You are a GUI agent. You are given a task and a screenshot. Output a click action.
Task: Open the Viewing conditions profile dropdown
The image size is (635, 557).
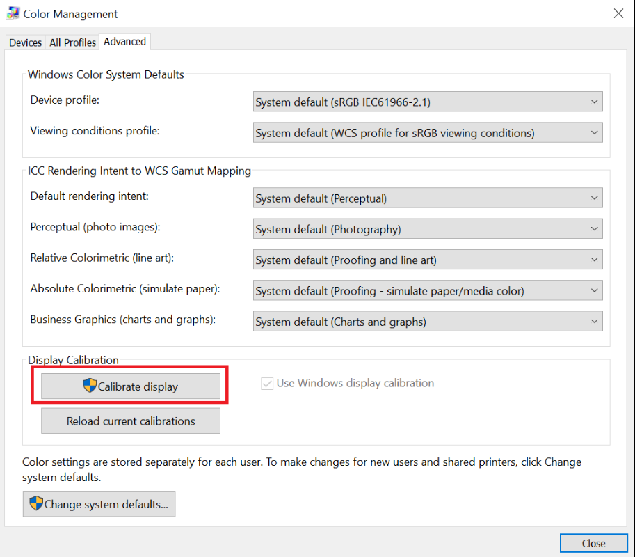pos(428,132)
